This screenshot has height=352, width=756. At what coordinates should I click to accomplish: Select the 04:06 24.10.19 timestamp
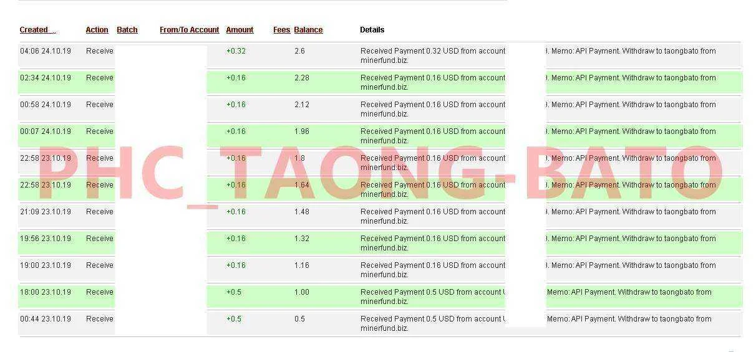tap(46, 51)
